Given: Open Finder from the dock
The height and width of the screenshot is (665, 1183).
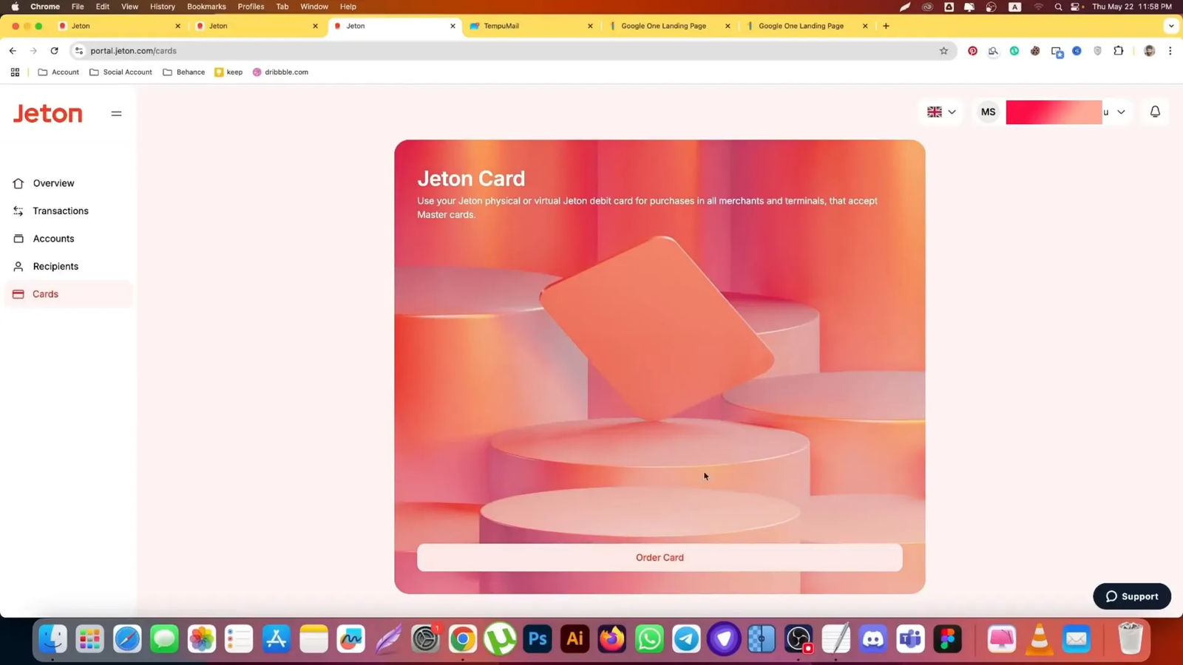Looking at the screenshot, I should (52, 639).
